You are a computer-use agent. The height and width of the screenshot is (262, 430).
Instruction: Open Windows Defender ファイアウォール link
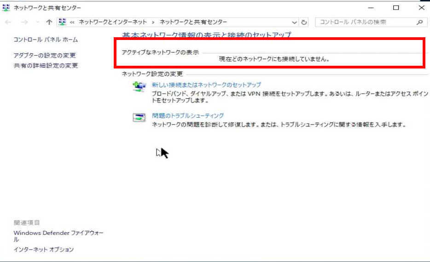click(x=58, y=236)
